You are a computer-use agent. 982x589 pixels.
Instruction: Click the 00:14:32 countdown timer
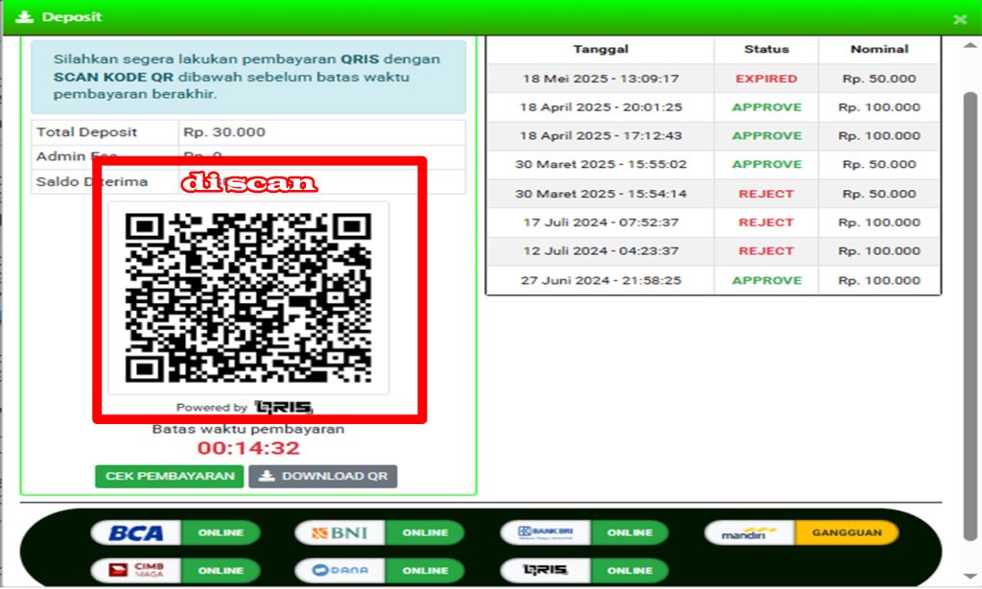point(248,449)
